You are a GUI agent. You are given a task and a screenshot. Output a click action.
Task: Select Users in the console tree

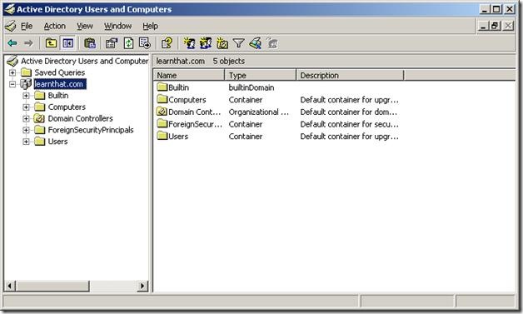click(57, 142)
